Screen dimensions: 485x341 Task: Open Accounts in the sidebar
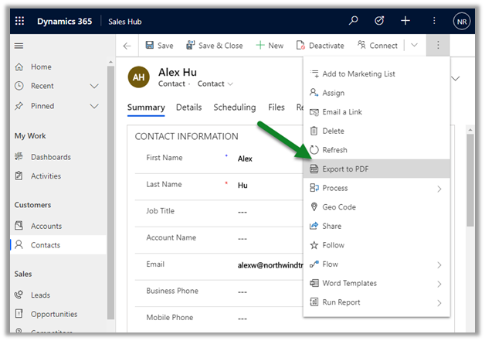46,226
